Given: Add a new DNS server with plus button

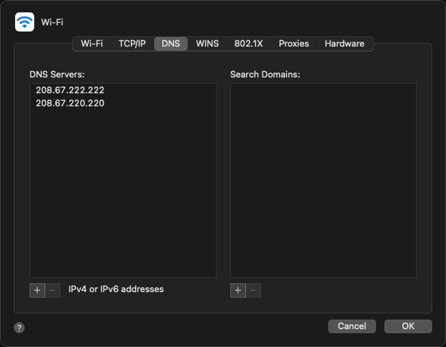Looking at the screenshot, I should (x=37, y=290).
